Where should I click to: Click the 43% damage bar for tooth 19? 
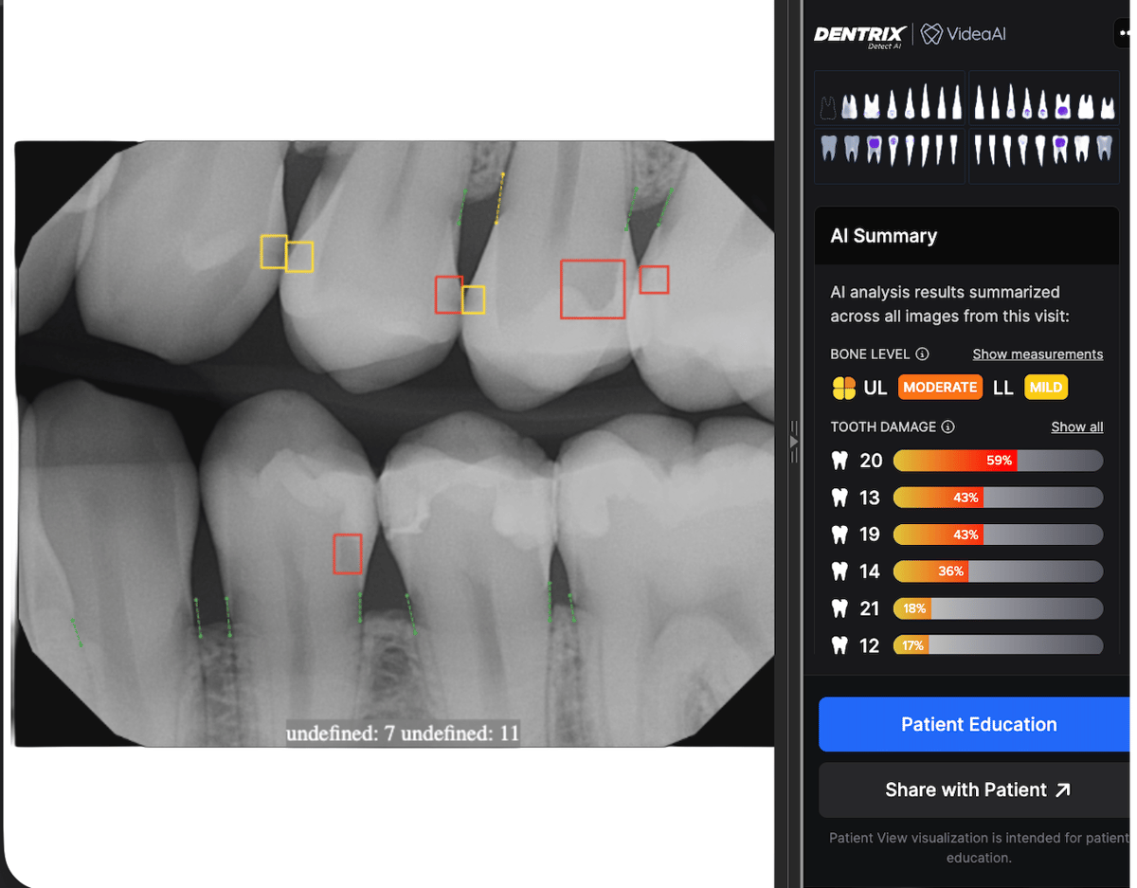pyautogui.click(x=998, y=535)
